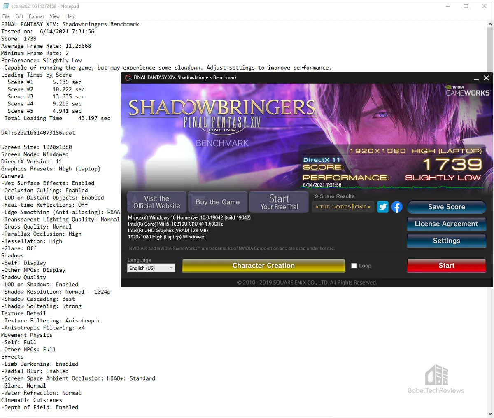This screenshot has height=418, width=494.
Task: Click the NVIDIA GameWorks logo
Action: (468, 91)
